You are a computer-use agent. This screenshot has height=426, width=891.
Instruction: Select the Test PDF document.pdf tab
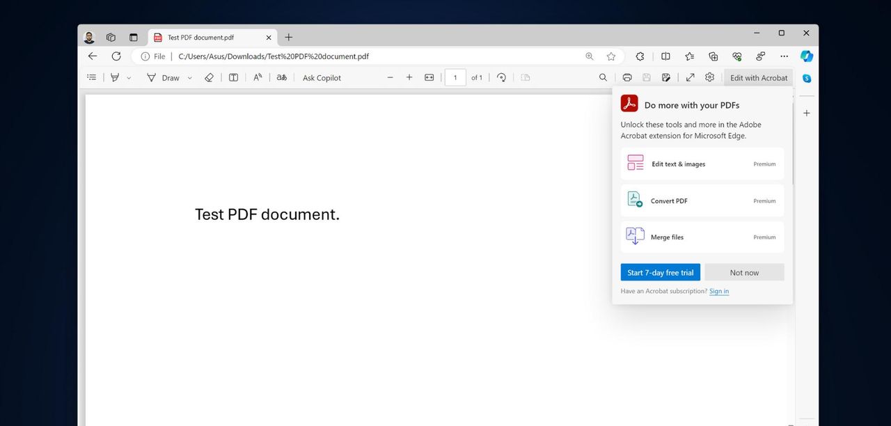click(212, 38)
